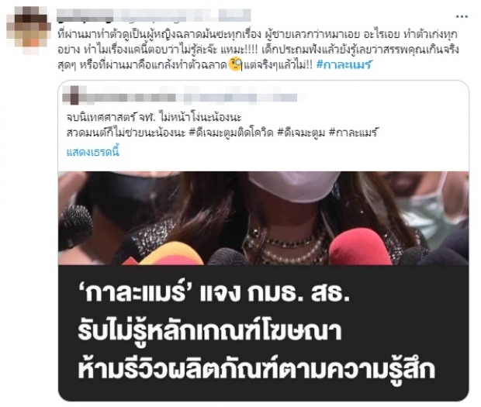
Task: Click the headline 'กาละแมร์' แจง กมธ. สธ.
Action: tap(214, 294)
